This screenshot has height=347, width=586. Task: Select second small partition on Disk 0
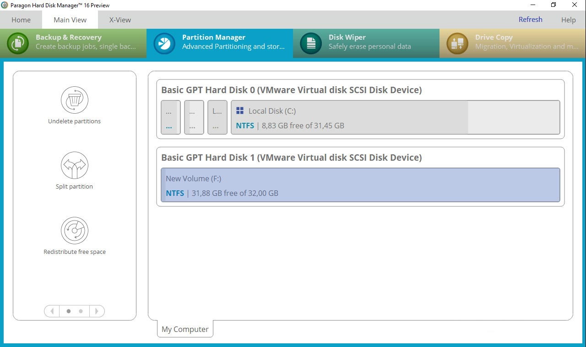pos(194,117)
